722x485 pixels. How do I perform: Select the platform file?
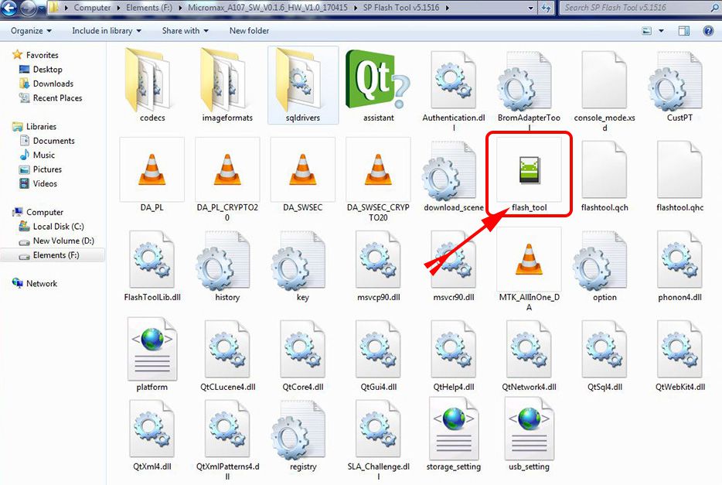(x=152, y=354)
